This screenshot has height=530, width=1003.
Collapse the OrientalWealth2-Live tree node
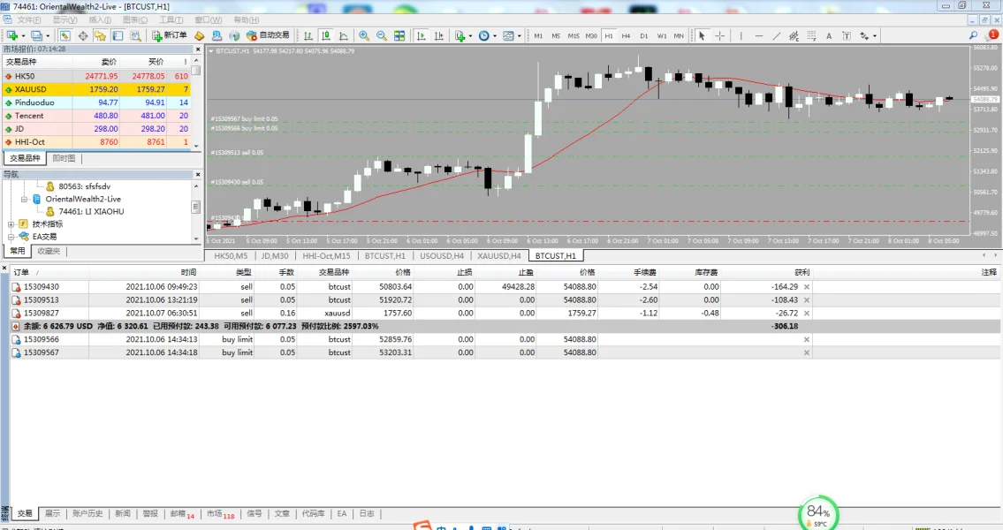click(24, 199)
